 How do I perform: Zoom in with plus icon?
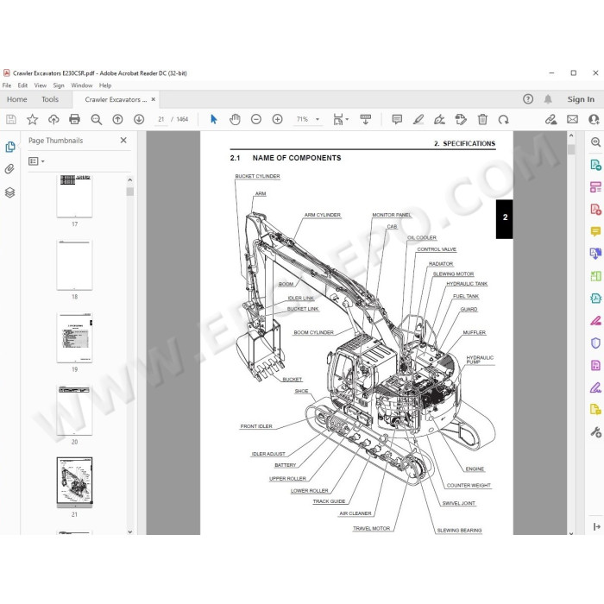tap(277, 119)
